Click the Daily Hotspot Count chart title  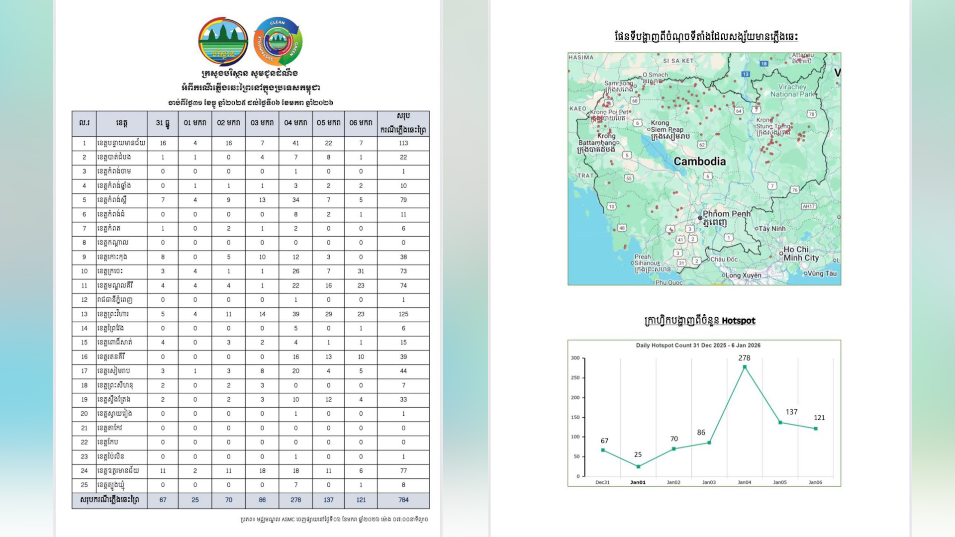[698, 345]
